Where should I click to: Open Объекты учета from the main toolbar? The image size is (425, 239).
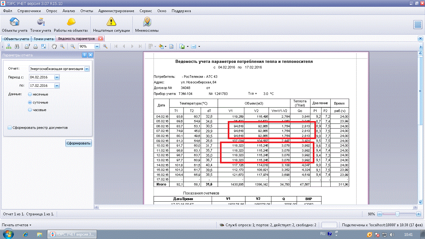(15, 25)
